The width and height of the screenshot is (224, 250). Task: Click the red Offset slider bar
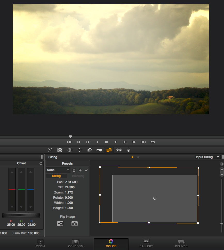12,189
